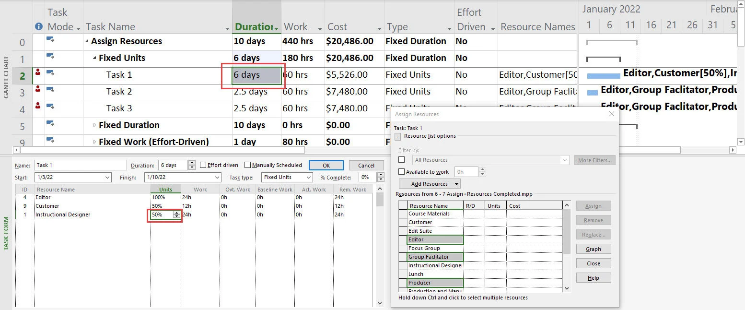This screenshot has width=745, height=310.
Task: Click the auto-schedule mode icon in row 0
Action: 50,40
